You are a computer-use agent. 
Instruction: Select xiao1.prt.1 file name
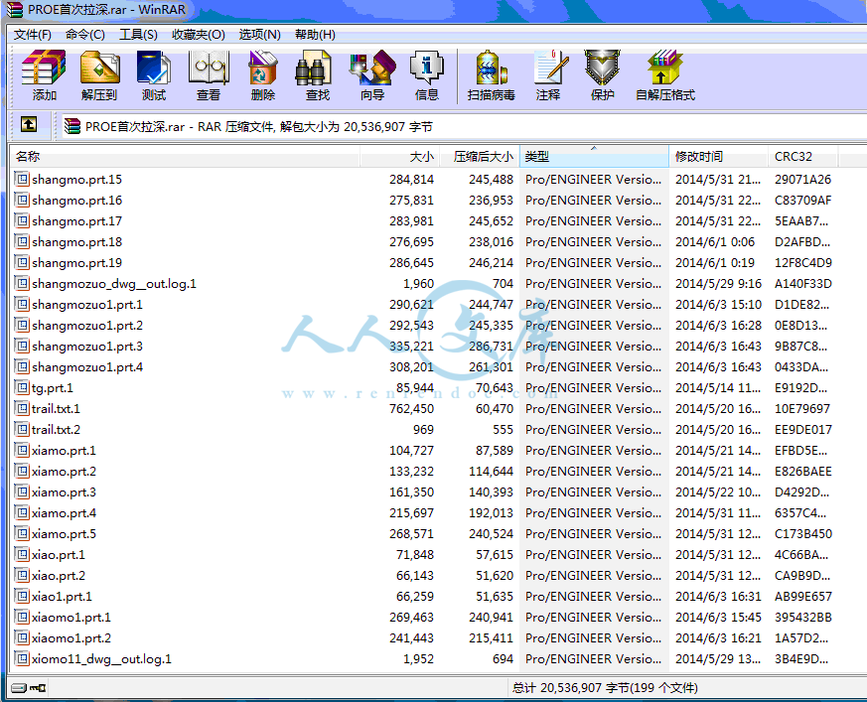coord(62,597)
